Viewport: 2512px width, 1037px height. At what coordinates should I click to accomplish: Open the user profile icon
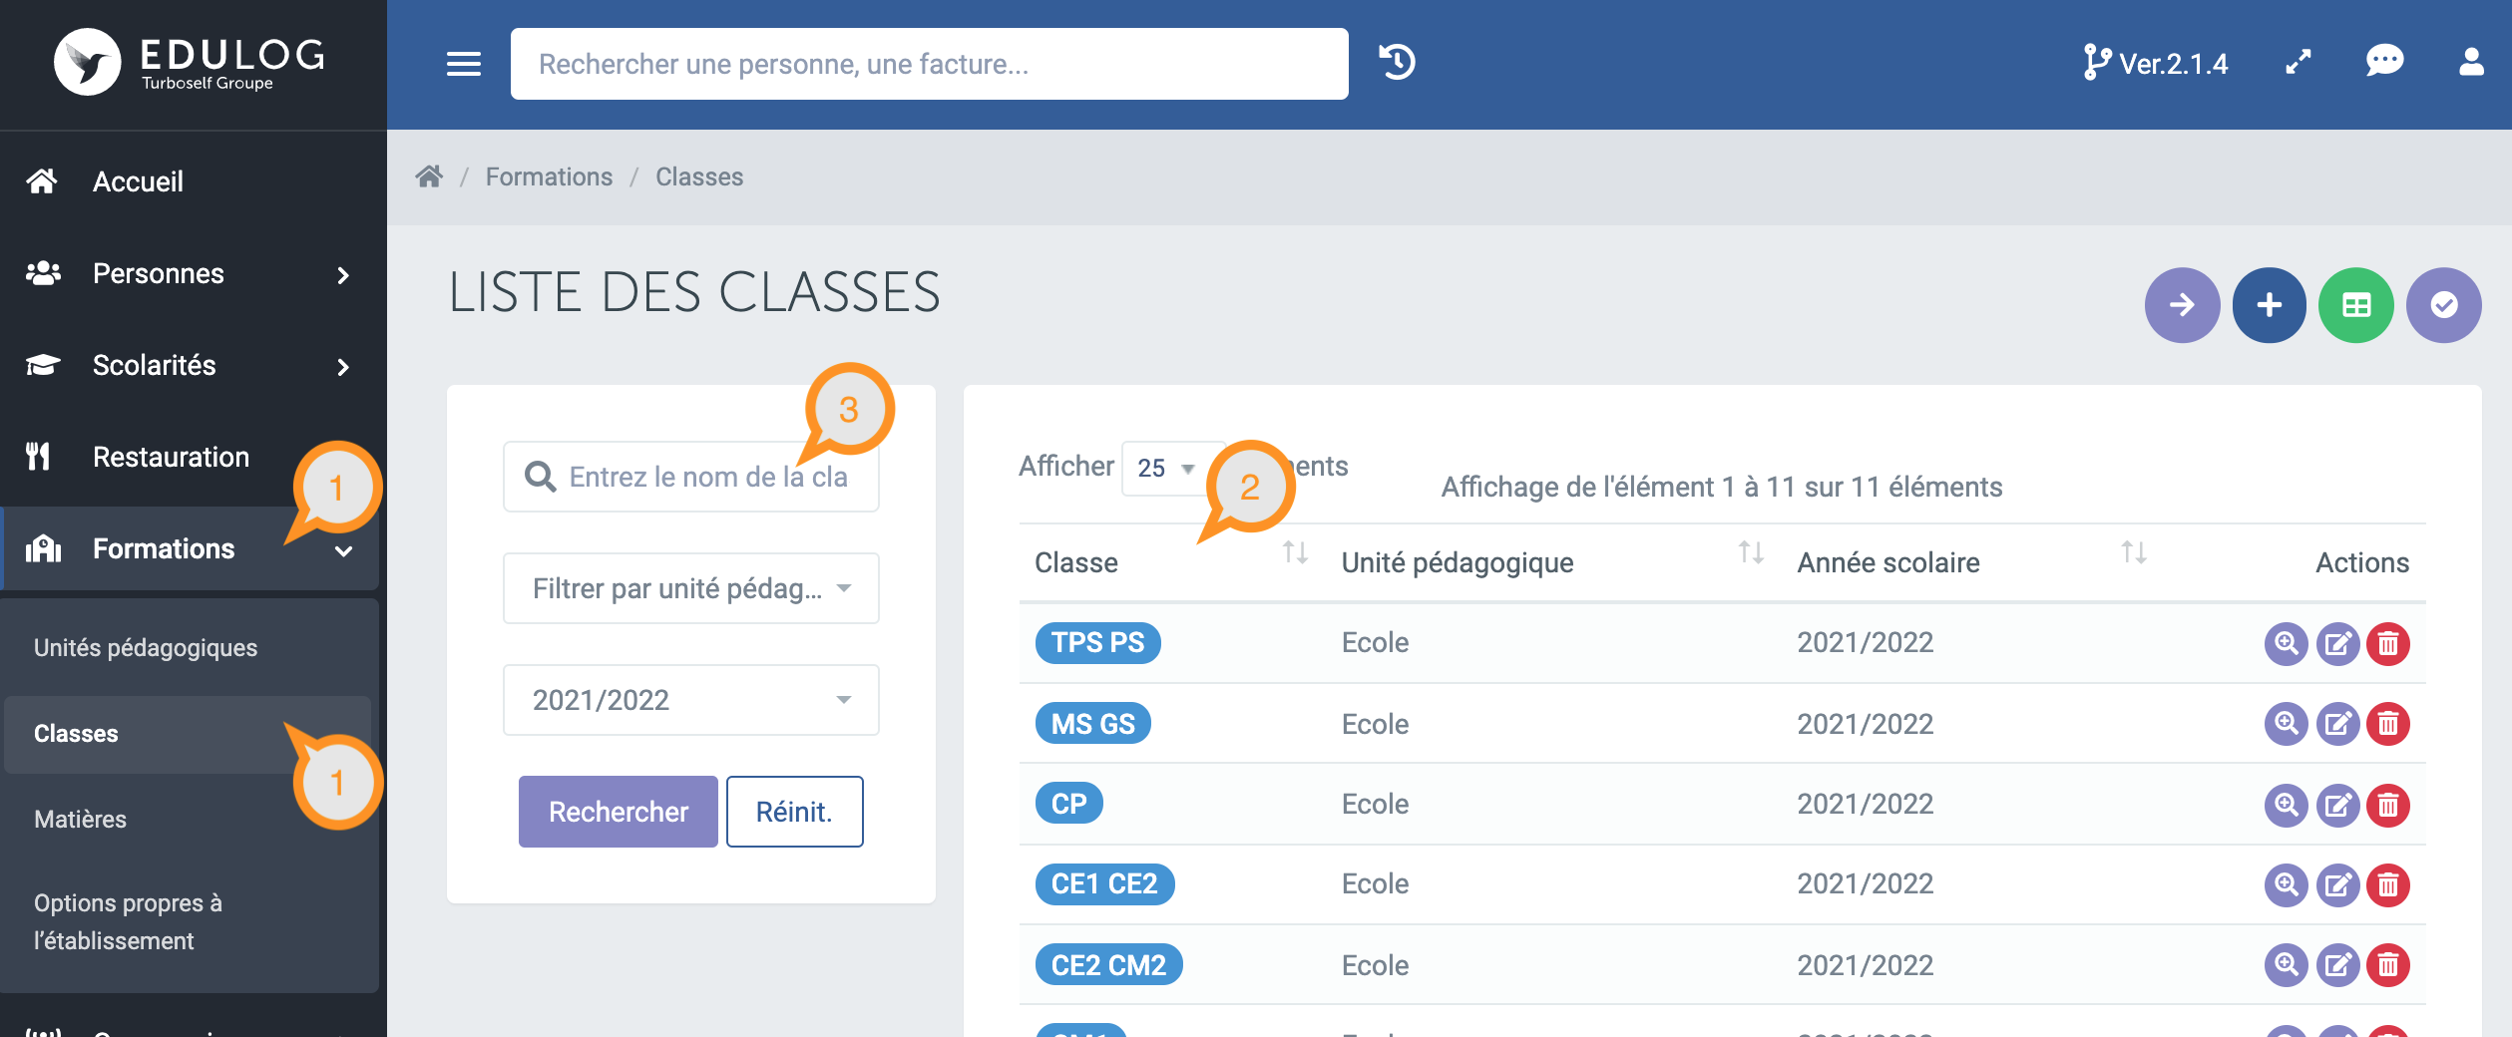[x=2471, y=62]
